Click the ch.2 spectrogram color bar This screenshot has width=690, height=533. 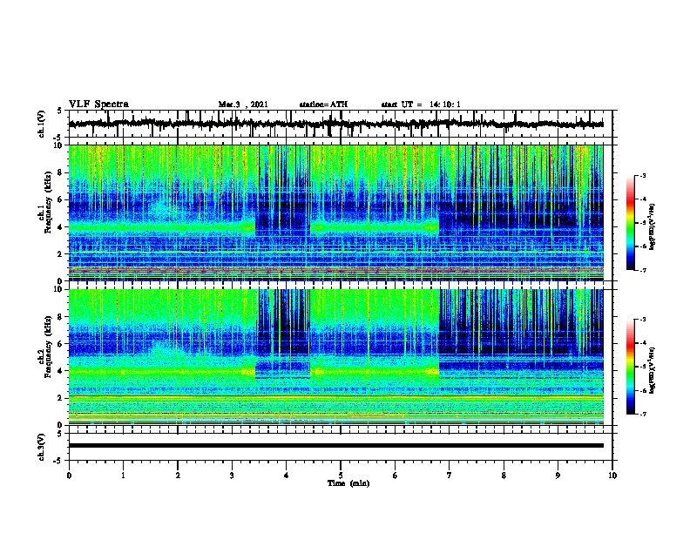tap(630, 367)
